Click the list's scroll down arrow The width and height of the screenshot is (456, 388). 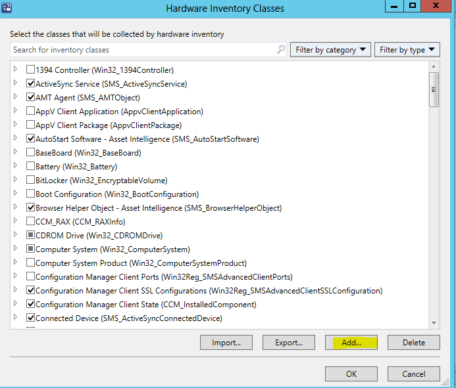pyautogui.click(x=434, y=322)
